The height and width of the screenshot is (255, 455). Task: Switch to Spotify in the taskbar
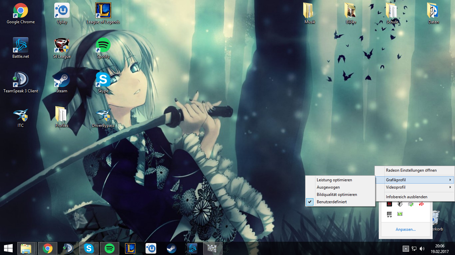(x=110, y=248)
